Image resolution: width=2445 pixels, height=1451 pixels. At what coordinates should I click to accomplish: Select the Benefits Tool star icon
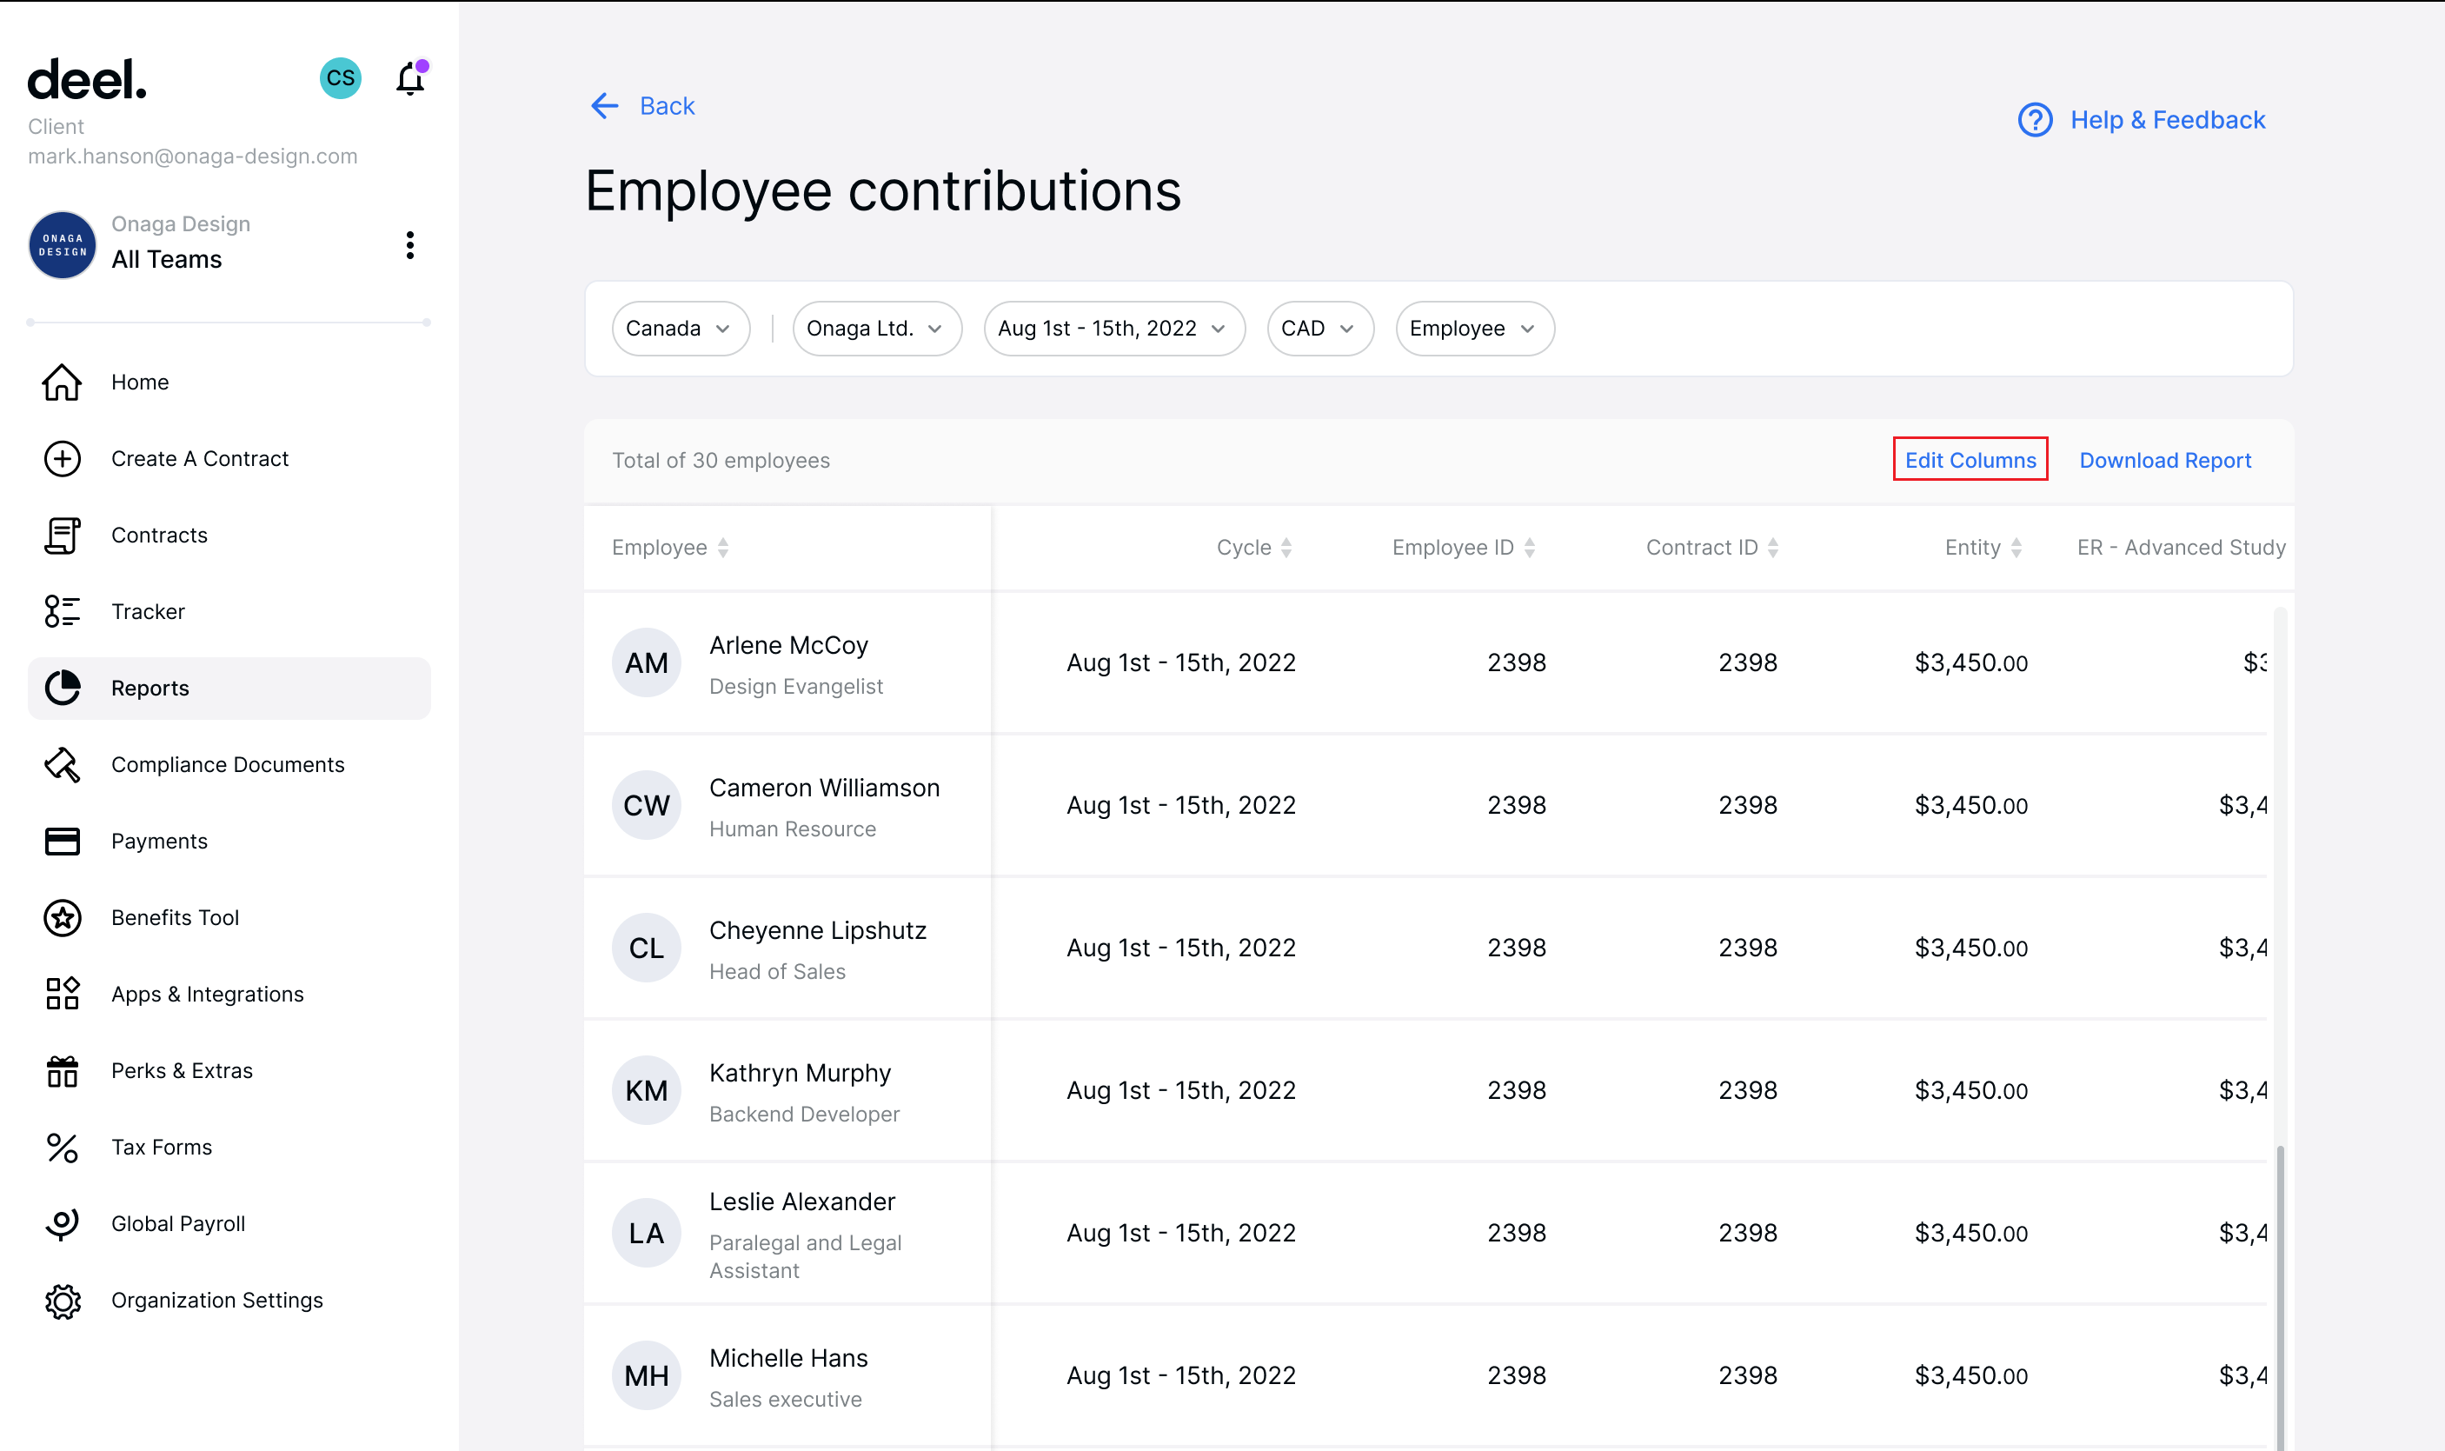point(62,917)
